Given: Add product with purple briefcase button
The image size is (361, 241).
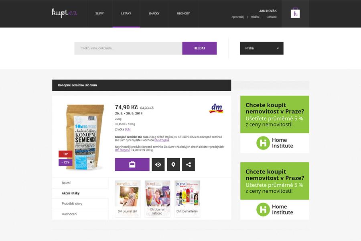Looking at the screenshot, I should 132,164.
